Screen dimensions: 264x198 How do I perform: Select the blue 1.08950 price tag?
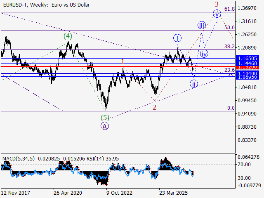pyautogui.click(x=247, y=78)
